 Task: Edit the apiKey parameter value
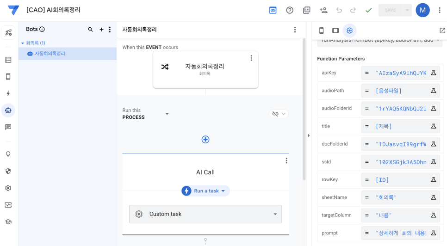[x=401, y=73]
